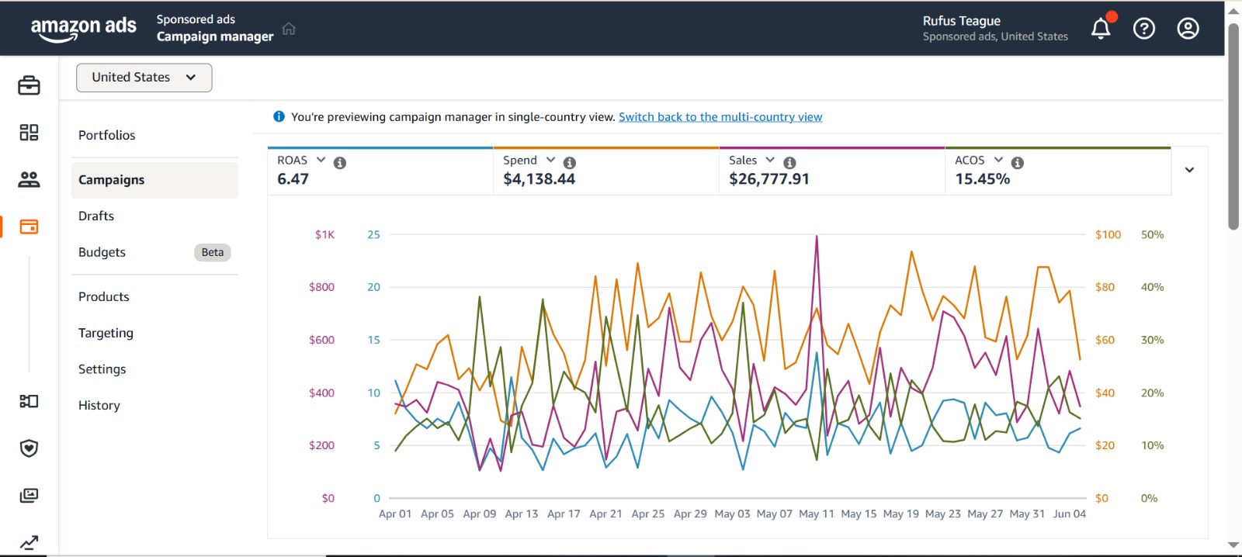Click the home icon beside Campaign manager
1242x557 pixels.
pyautogui.click(x=289, y=29)
